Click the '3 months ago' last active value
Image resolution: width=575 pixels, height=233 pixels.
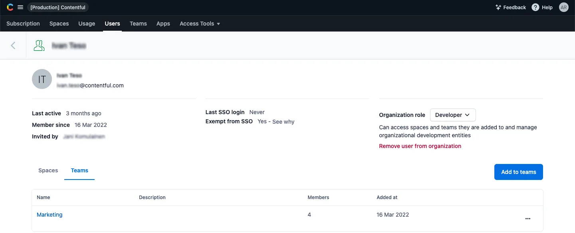pos(83,113)
